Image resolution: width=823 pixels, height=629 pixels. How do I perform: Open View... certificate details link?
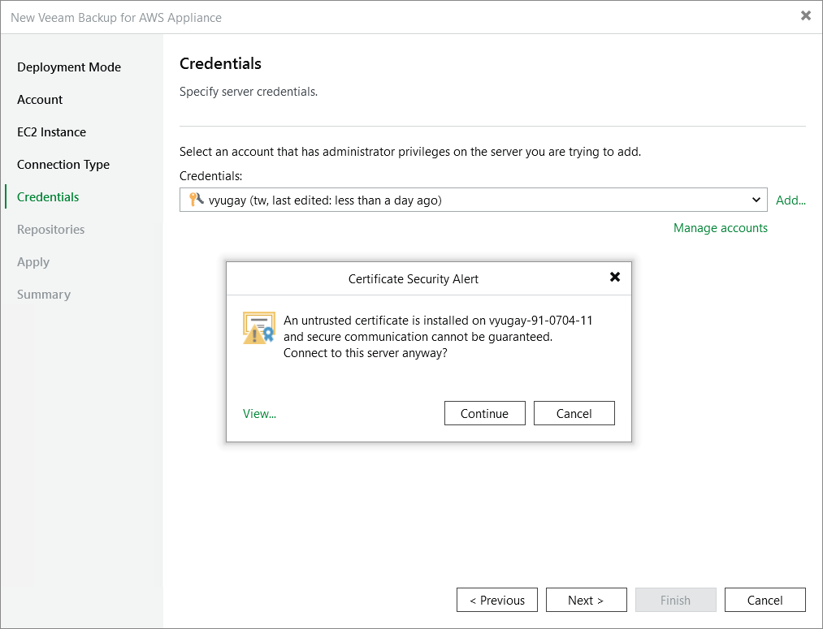[259, 413]
